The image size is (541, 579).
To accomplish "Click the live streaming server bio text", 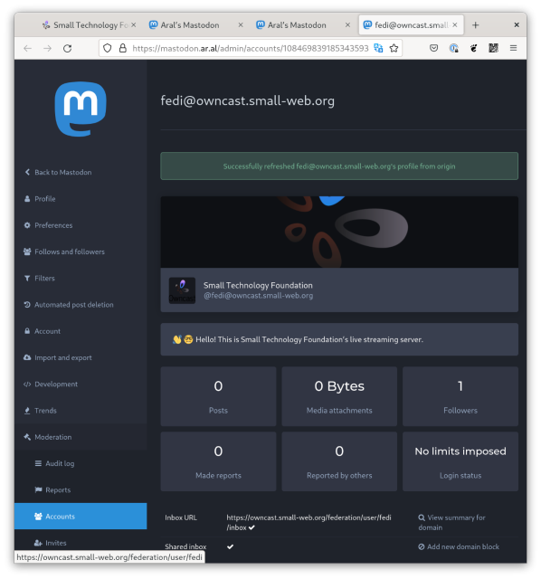I will point(309,340).
